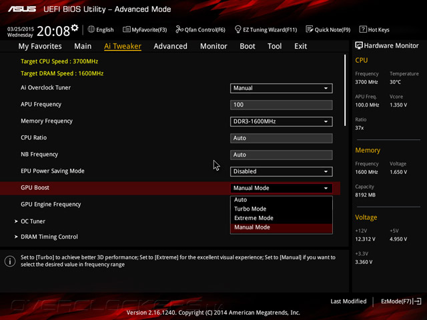This screenshot has height=320, width=427.
Task: Click the Qfan Control fan icon
Action: [x=179, y=29]
